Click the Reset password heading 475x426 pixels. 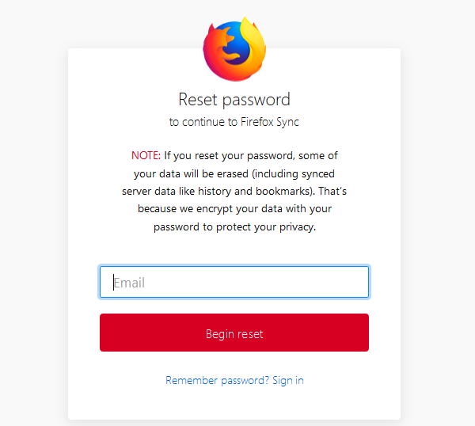click(234, 100)
